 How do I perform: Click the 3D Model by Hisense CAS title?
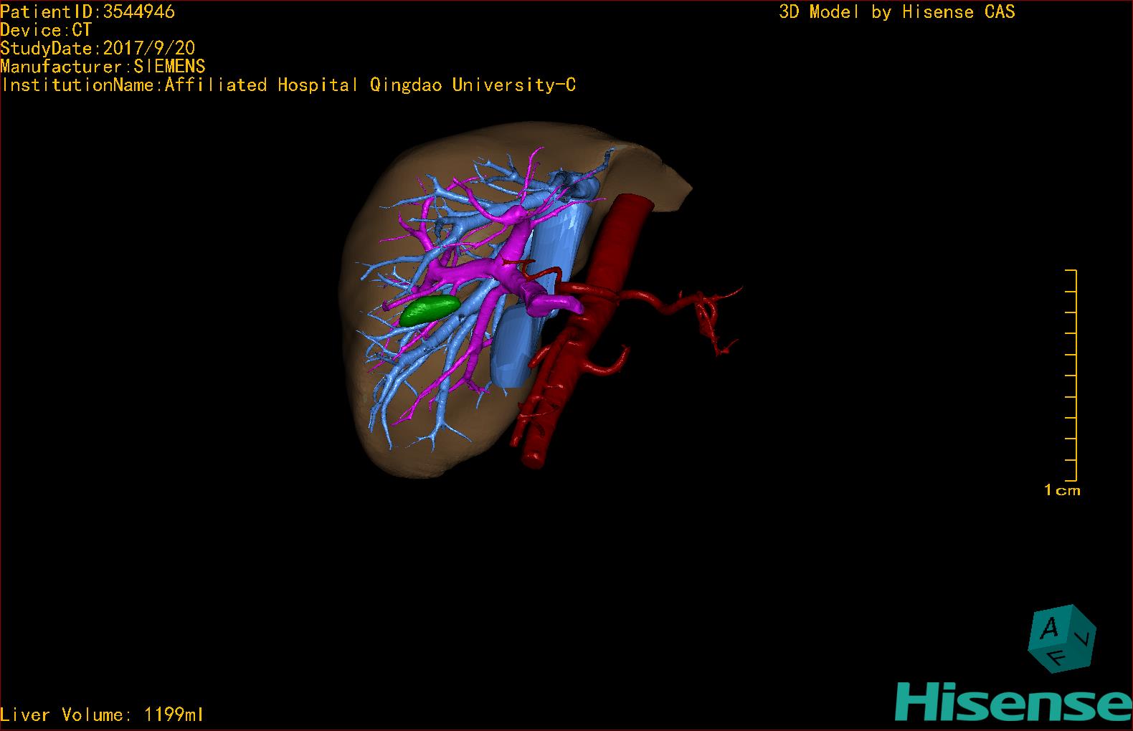click(897, 11)
